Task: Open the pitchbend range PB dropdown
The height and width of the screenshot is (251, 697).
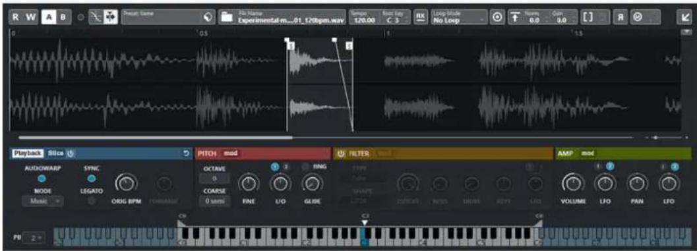Action: 35,238
